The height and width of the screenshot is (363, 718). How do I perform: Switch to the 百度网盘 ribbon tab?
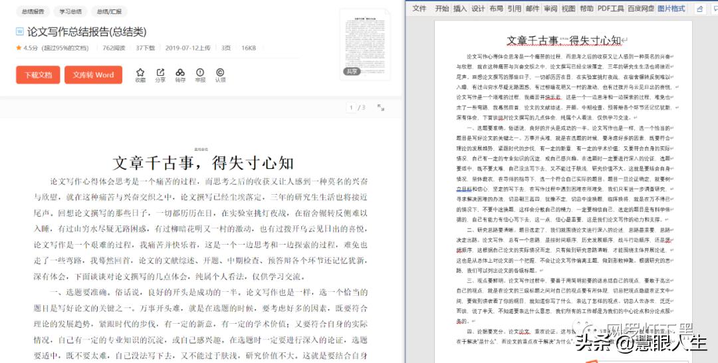pos(641,8)
